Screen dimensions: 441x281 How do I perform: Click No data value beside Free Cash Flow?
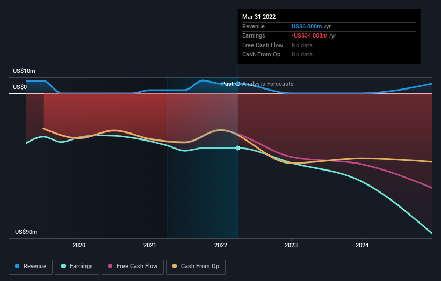pos(302,45)
